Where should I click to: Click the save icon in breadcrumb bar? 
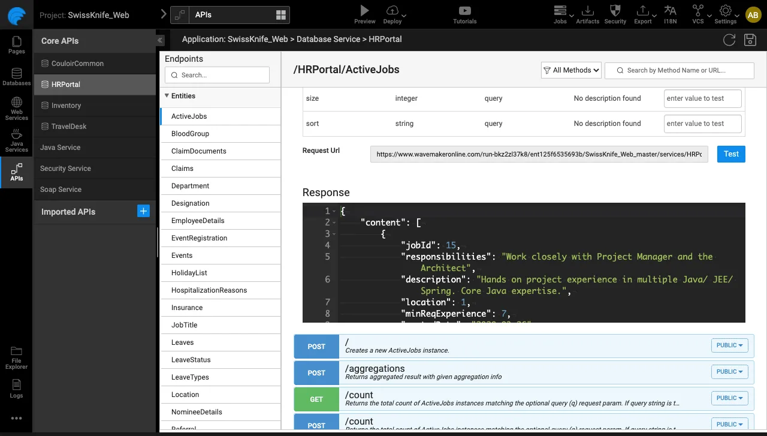click(750, 40)
